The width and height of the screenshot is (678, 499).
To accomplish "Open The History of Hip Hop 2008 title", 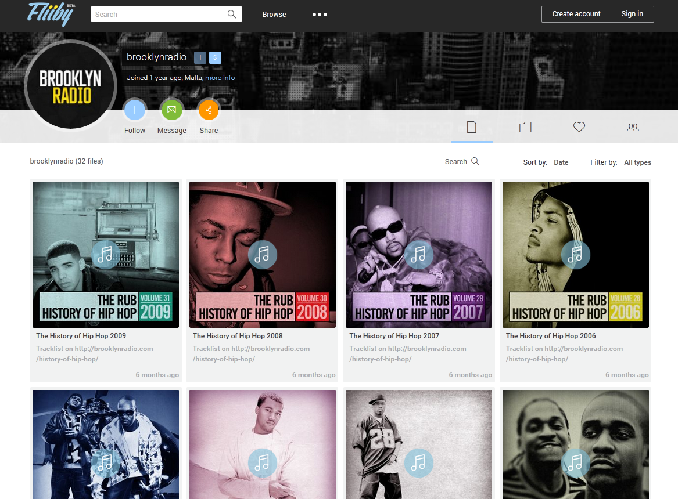I will coord(238,336).
